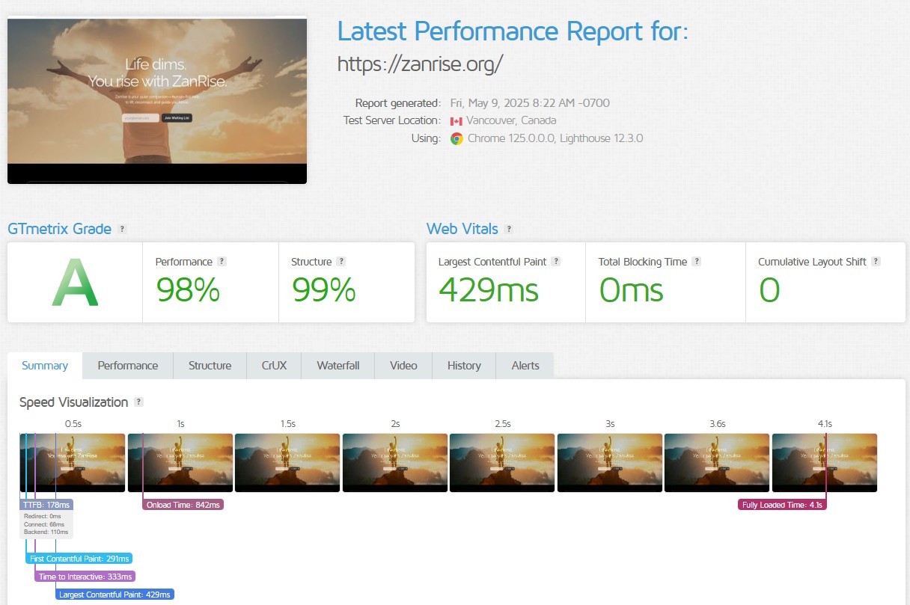
Task: Click the zanrise.org URL link
Action: [420, 64]
